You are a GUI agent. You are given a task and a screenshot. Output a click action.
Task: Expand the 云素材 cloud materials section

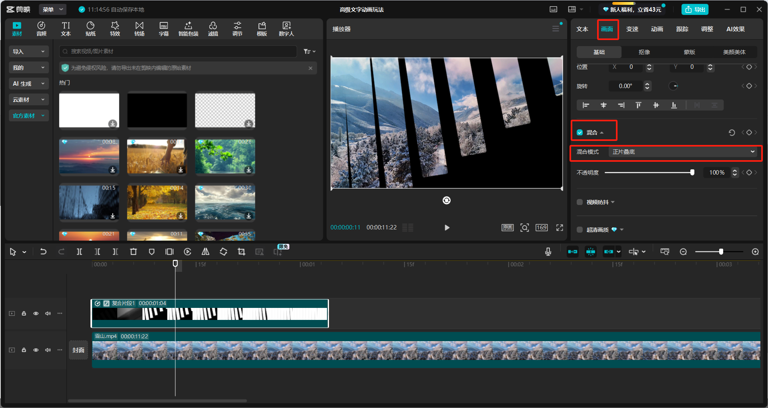pyautogui.click(x=28, y=100)
